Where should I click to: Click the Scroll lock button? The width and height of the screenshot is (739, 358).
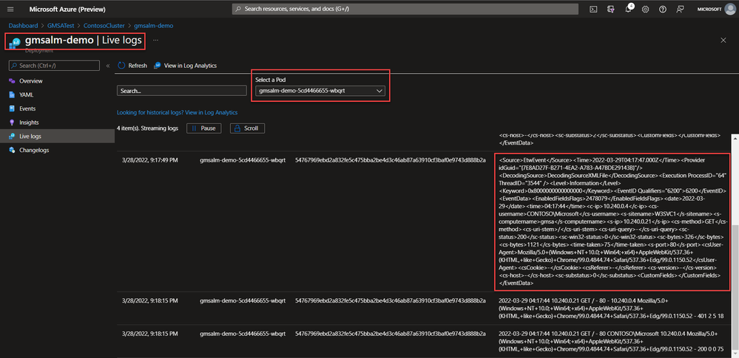pos(247,128)
